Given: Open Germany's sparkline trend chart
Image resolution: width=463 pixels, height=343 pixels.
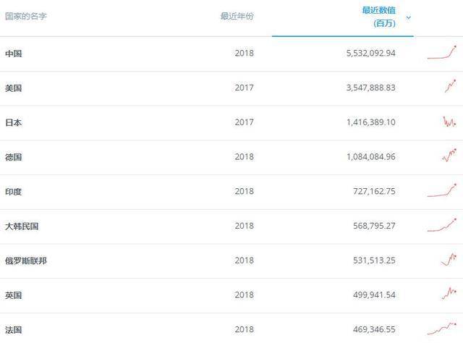Looking at the screenshot, I should point(449,156).
